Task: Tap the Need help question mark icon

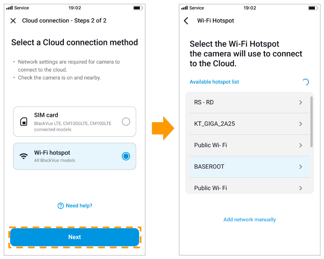Action: click(x=60, y=206)
